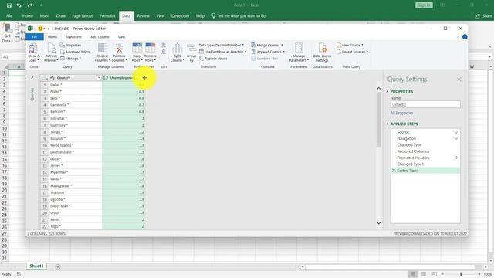Click Excel zoom slider

point(461,274)
